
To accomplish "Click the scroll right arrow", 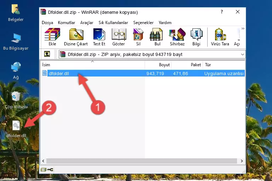I will [x=242, y=161].
